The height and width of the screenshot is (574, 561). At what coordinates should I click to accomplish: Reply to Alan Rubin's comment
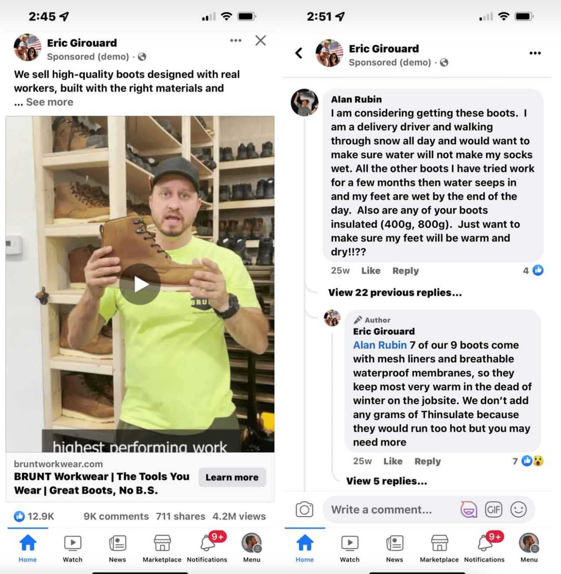[406, 271]
